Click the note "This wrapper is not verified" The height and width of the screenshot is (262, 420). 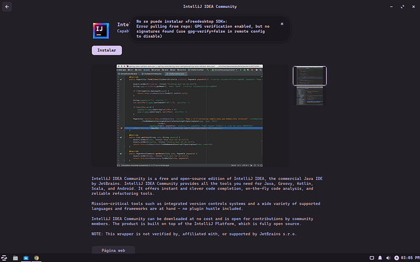[142, 234]
